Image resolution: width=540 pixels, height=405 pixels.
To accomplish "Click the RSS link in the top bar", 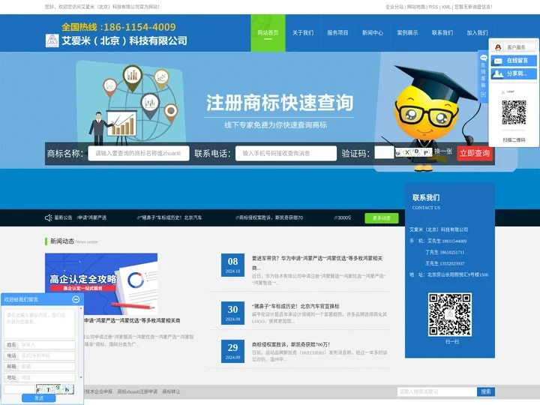I will pyautogui.click(x=433, y=7).
